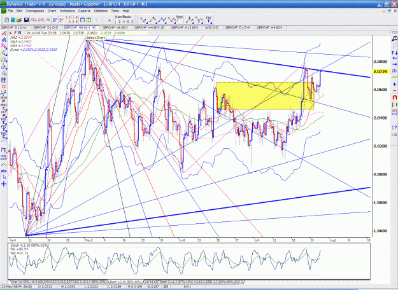Select the green channel line tool

click(4, 53)
